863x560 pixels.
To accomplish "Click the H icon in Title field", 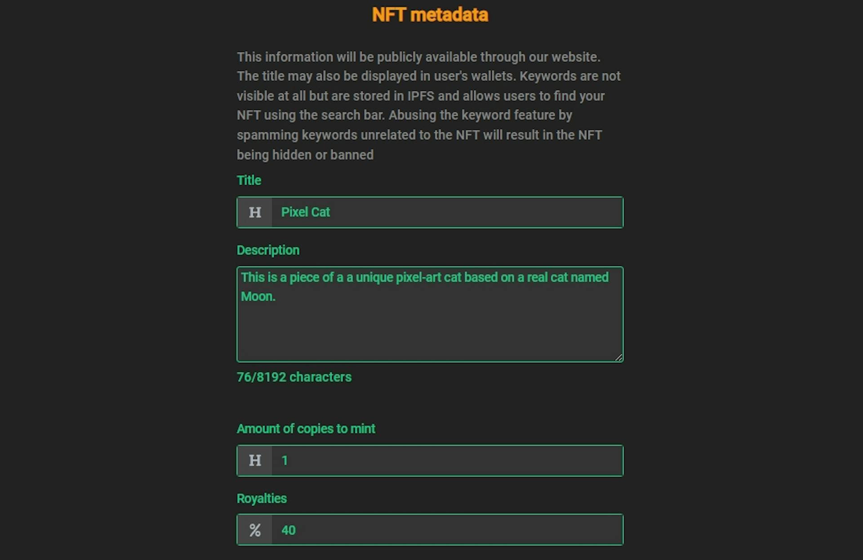I will coord(255,212).
